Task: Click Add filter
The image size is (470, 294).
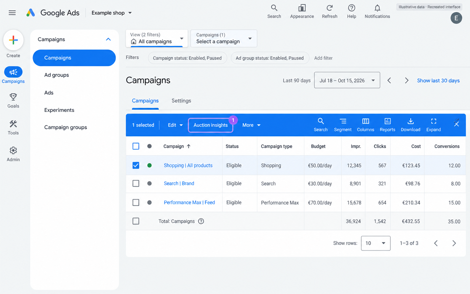Action: [323, 58]
